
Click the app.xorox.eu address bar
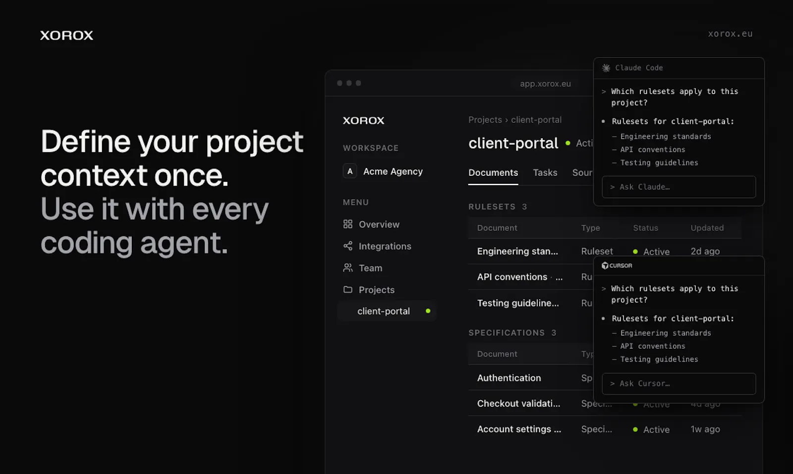pos(545,84)
